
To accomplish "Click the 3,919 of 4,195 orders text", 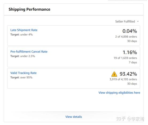I will point(123,79).
